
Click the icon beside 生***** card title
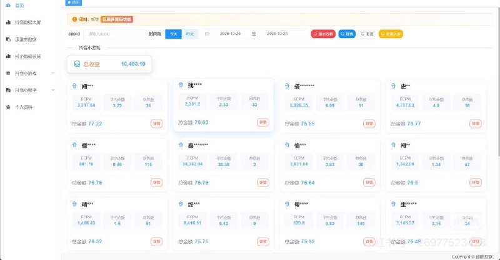(x=393, y=204)
